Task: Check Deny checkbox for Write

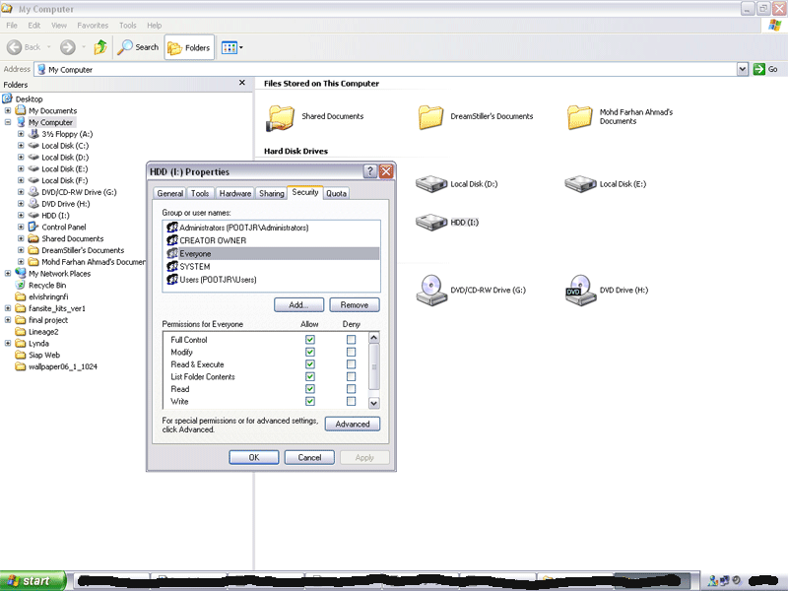Action: 351,401
